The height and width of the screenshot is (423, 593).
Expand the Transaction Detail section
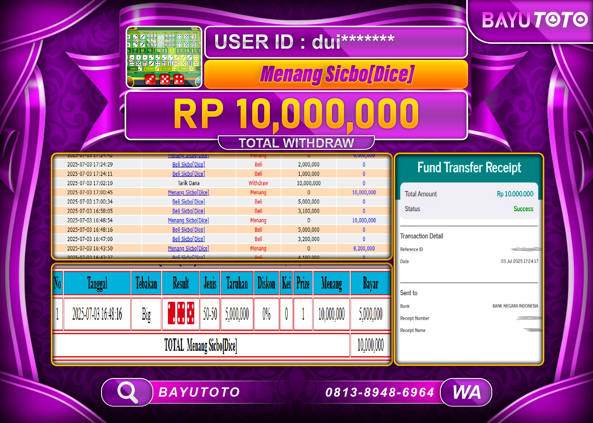(x=422, y=236)
